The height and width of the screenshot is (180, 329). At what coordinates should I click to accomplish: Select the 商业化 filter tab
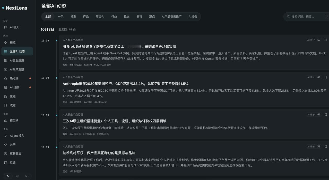click(x=100, y=16)
